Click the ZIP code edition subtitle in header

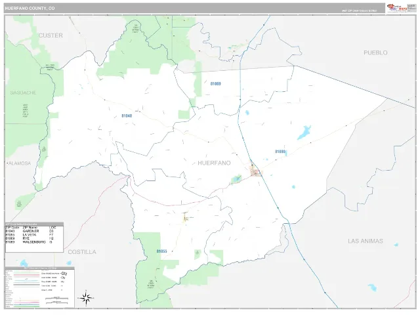[359, 11]
